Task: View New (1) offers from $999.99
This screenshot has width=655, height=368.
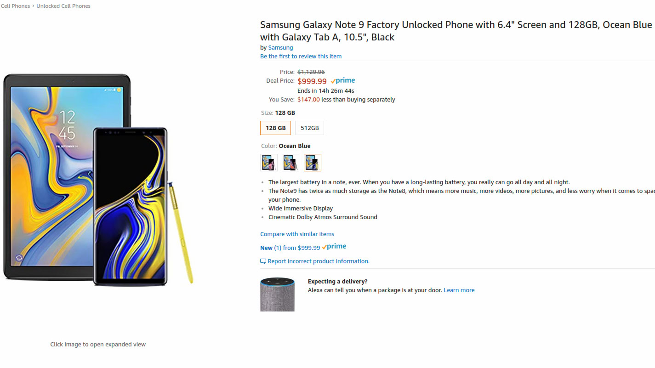Action: 290,248
